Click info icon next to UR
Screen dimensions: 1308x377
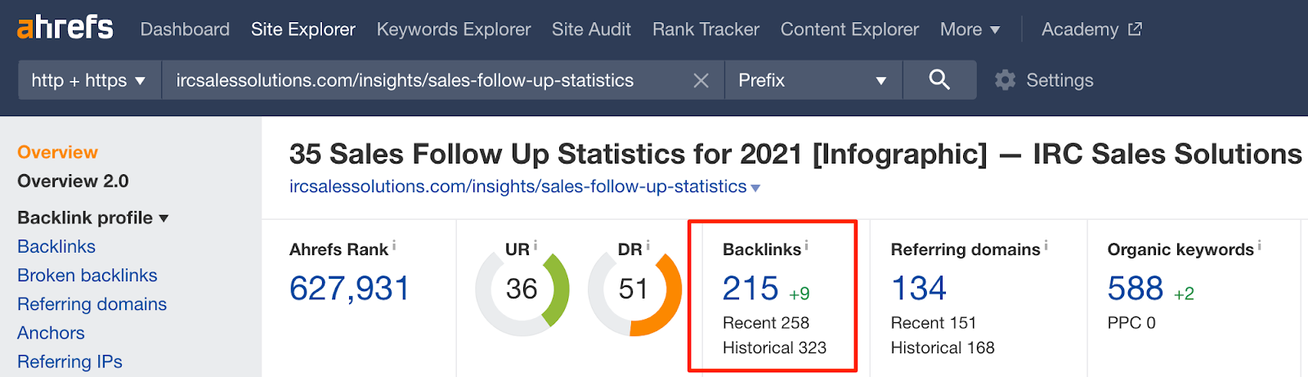pyautogui.click(x=535, y=245)
